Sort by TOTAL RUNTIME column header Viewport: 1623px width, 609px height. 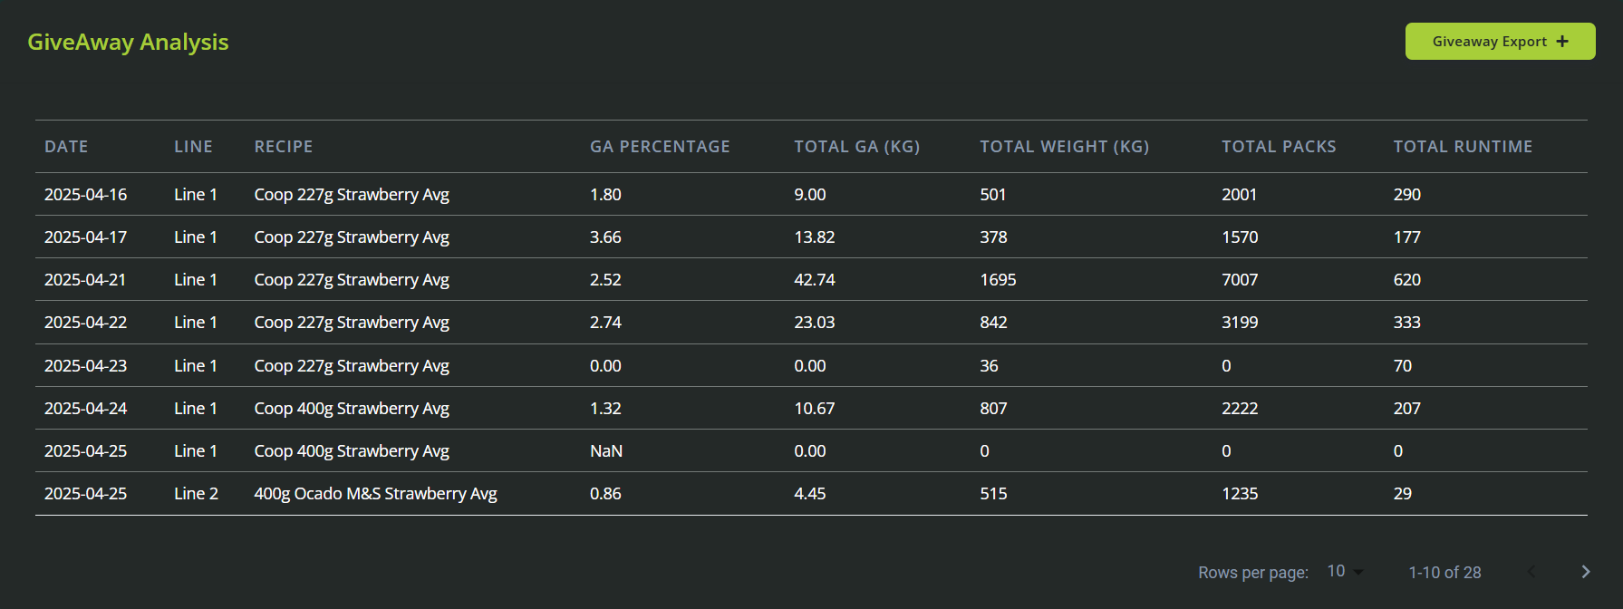pyautogui.click(x=1463, y=147)
